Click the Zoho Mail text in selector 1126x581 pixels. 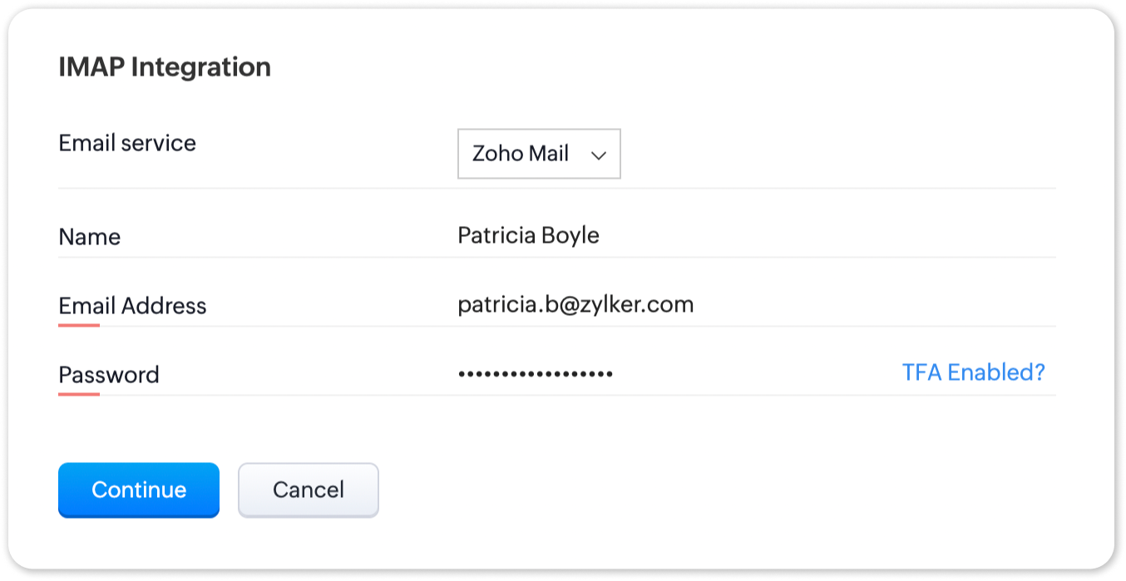(x=521, y=154)
